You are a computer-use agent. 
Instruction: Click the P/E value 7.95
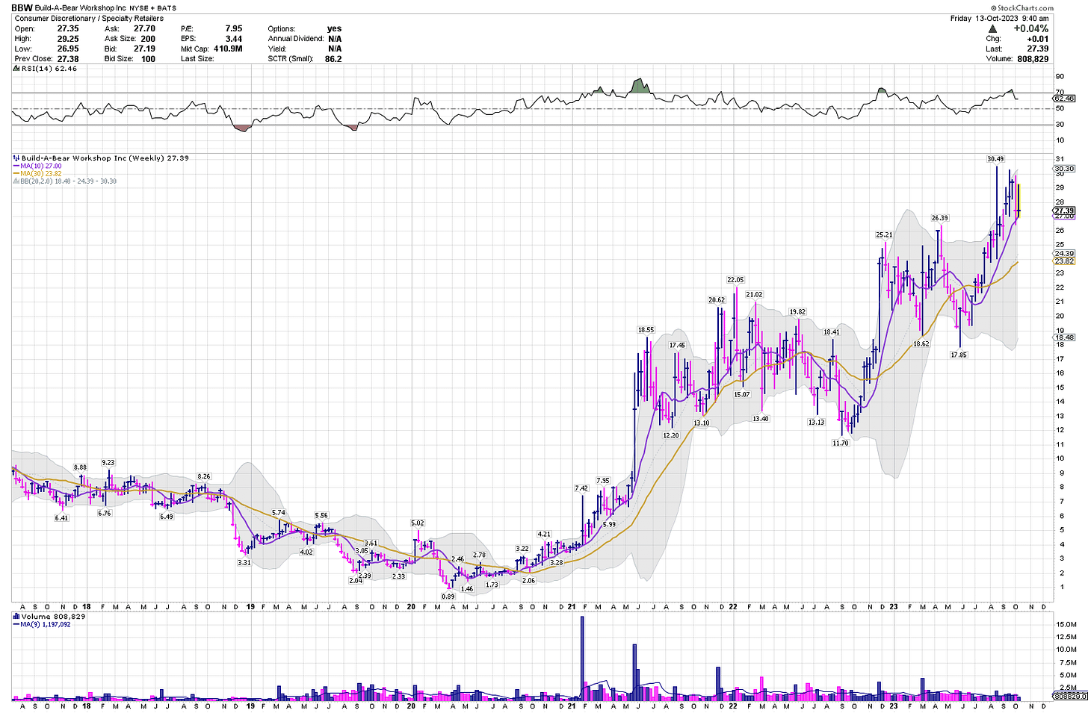point(234,29)
